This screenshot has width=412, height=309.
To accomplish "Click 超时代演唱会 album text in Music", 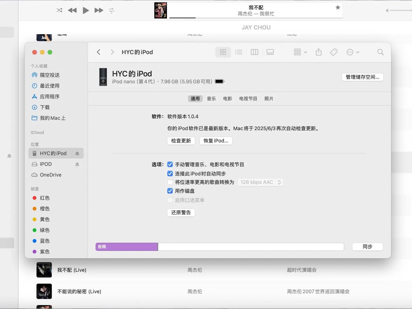I will [x=302, y=270].
